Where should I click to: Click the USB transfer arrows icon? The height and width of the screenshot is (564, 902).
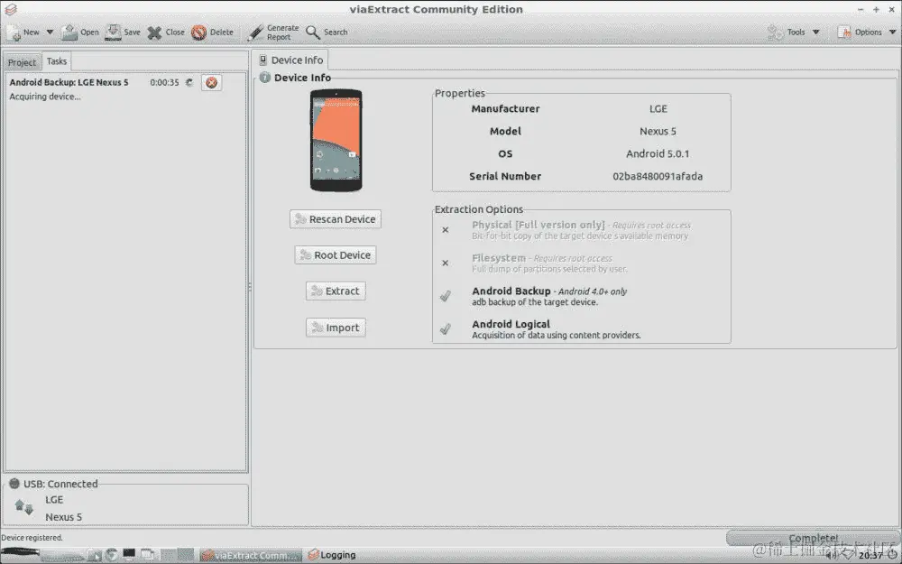pyautogui.click(x=24, y=507)
